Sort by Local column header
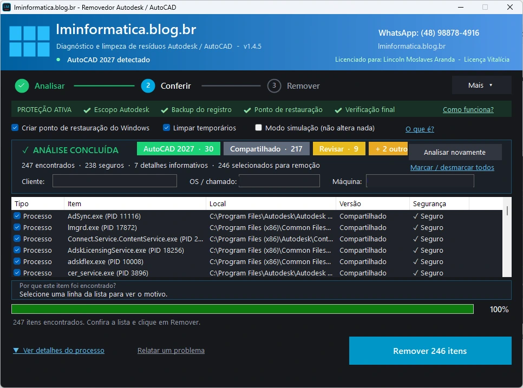 tap(271, 203)
